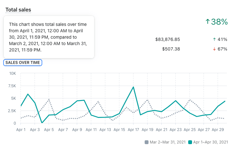Click the $83,876.85 sales amount
Image resolution: width=233 pixels, height=147 pixels.
coord(167,39)
